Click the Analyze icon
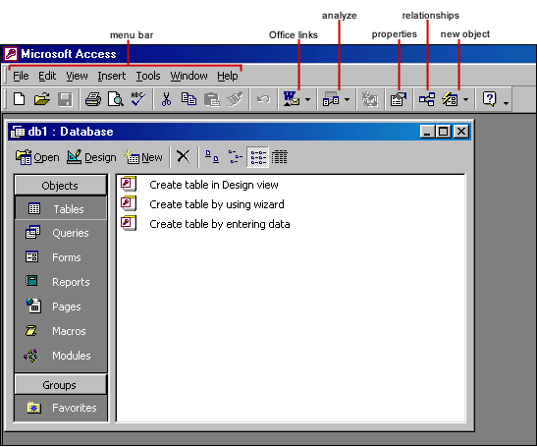 331,99
